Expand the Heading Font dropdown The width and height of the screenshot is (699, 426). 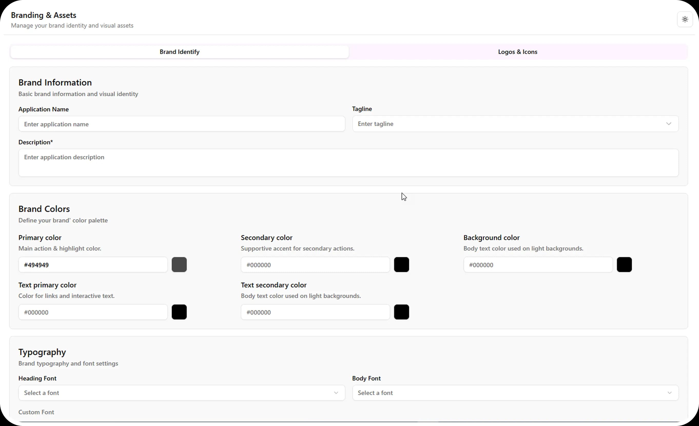182,393
